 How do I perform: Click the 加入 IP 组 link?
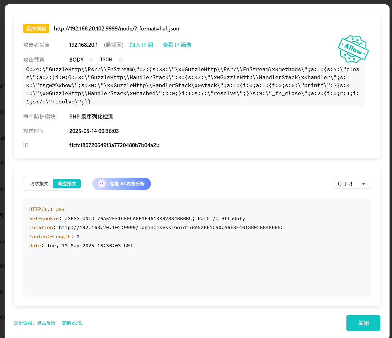click(141, 45)
